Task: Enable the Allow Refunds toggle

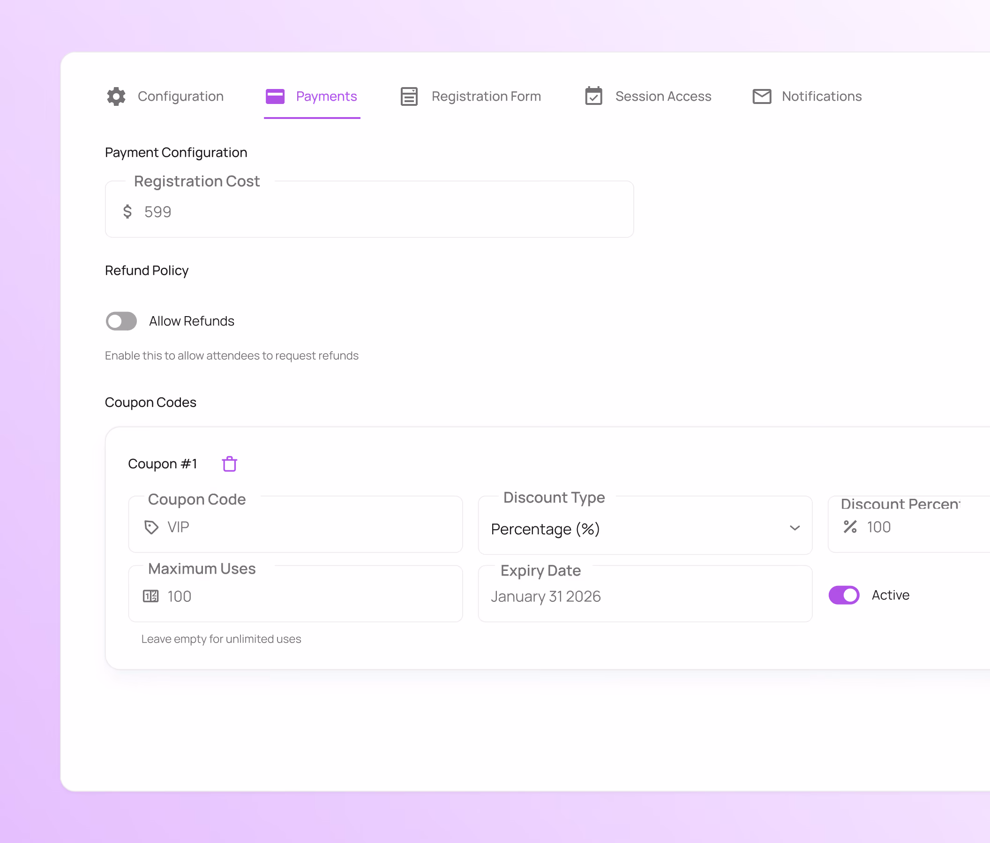Action: (121, 321)
